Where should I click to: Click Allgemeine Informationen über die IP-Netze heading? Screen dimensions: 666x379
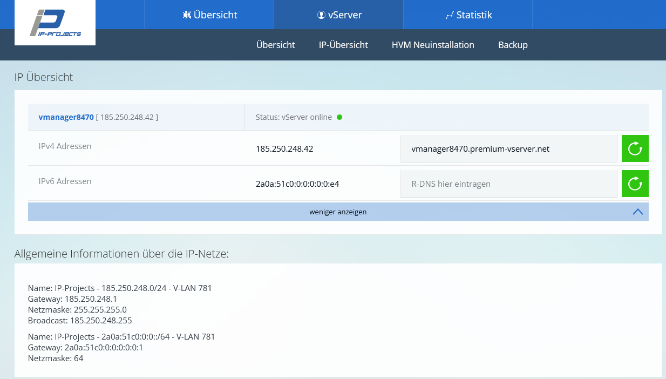(x=121, y=253)
